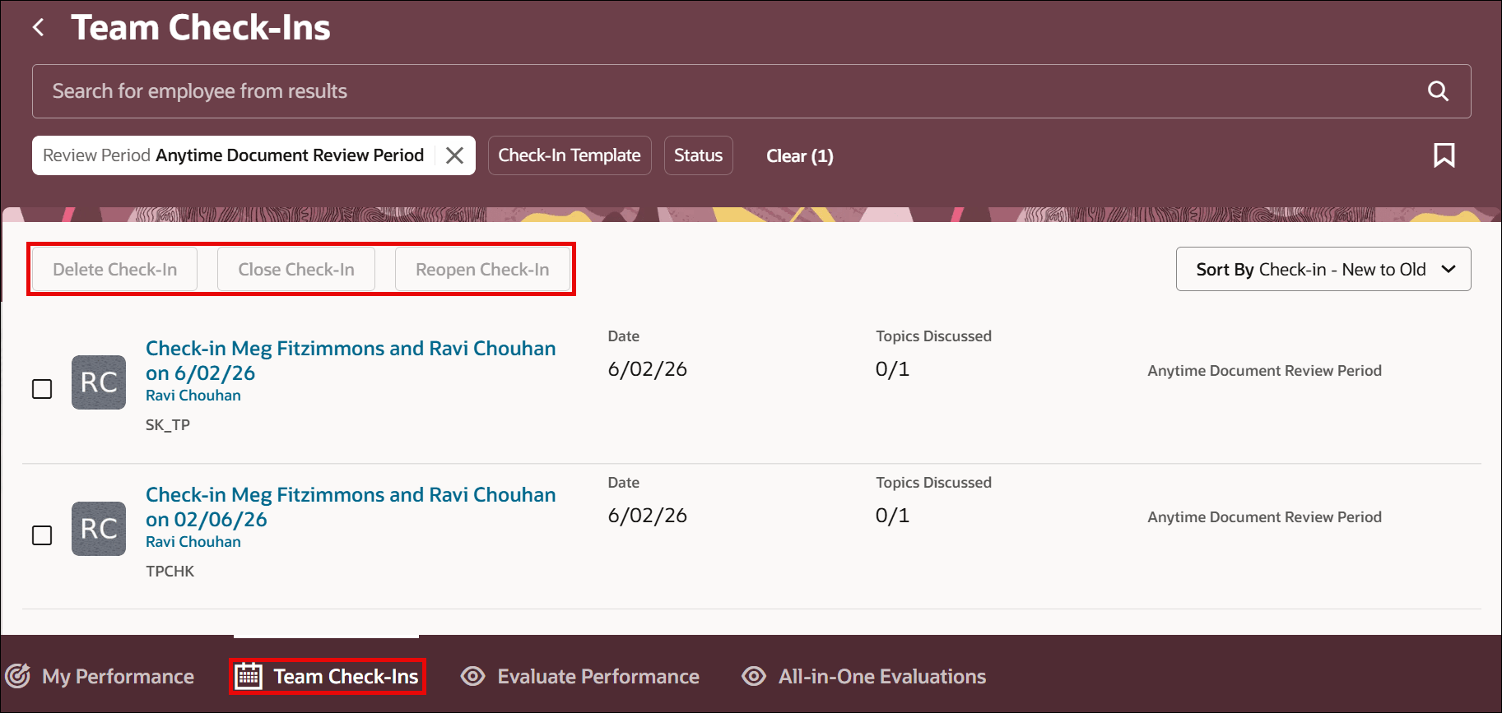Open check-in link dated 6/02/26
1502x713 pixels.
click(351, 360)
